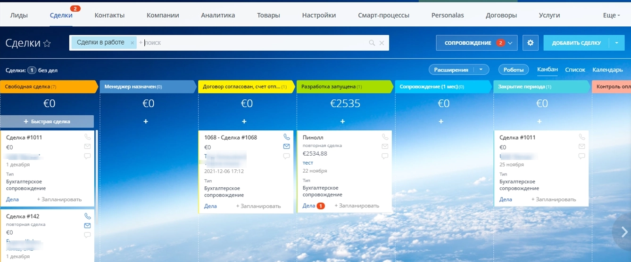Click the Быстрая сделка button
This screenshot has width=631, height=262.
tap(47, 121)
